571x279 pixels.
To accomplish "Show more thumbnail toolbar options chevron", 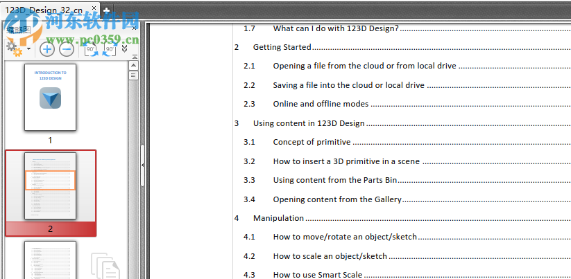I will point(125,48).
